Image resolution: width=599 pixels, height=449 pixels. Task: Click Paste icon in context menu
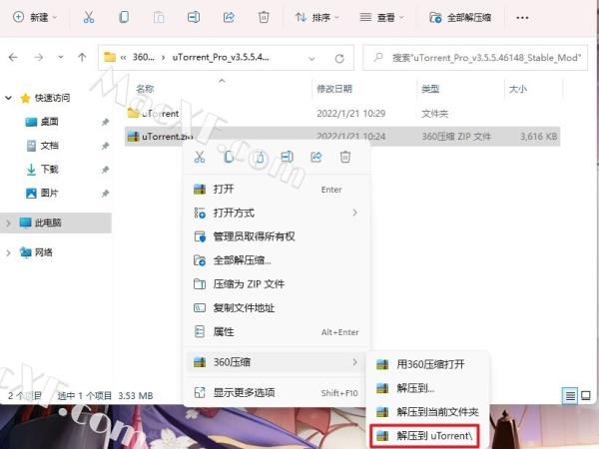coord(260,157)
